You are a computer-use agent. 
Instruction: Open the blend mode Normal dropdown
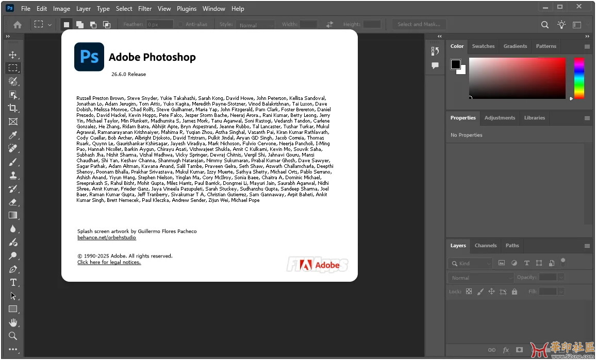tap(481, 278)
